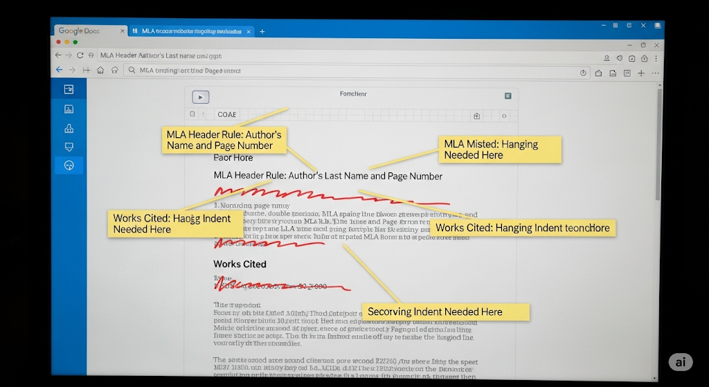
Task: Click the magnifier search icon
Action: pyautogui.click(x=132, y=71)
